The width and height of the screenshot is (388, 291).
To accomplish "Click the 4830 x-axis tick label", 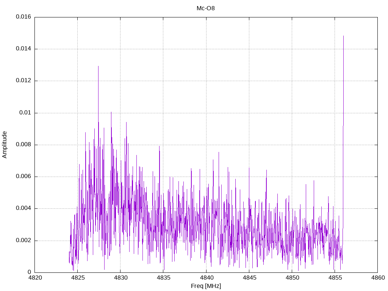I will [120, 278].
